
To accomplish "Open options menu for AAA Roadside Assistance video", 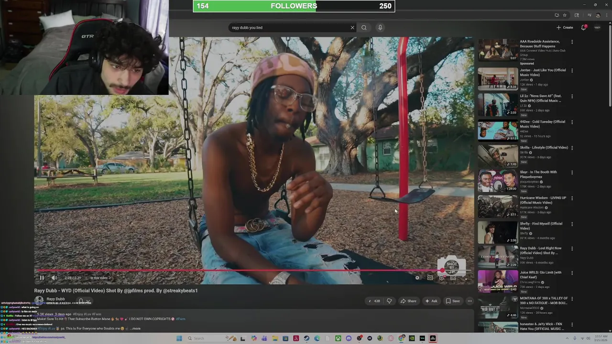I will click(572, 42).
